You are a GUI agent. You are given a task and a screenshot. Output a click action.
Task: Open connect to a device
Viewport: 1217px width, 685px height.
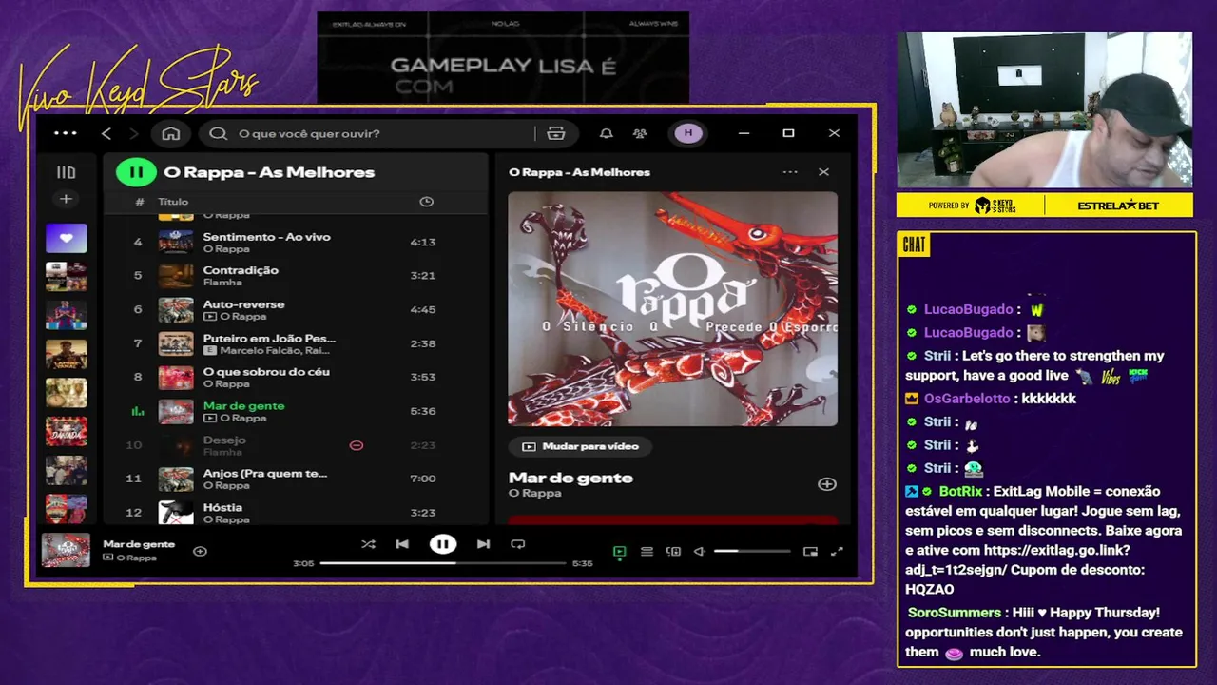[673, 551]
